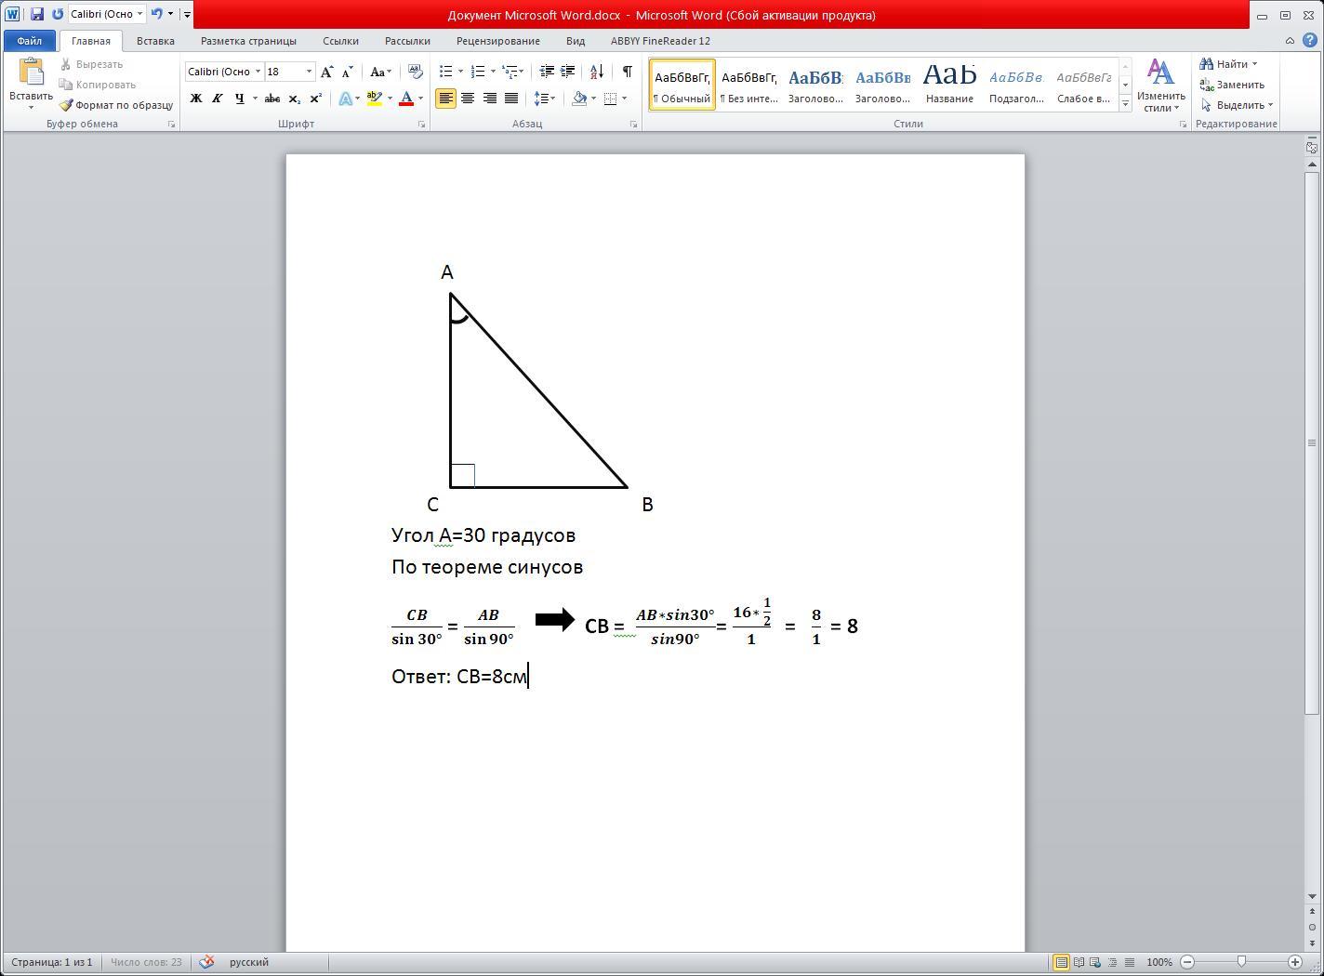Expand the styles gallery More button
Image resolution: width=1324 pixels, height=976 pixels.
pyautogui.click(x=1125, y=103)
